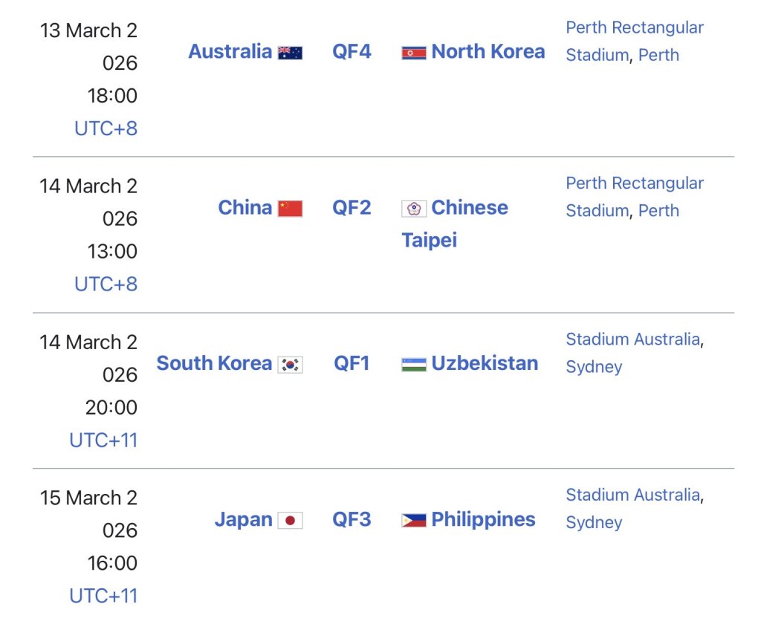
Task: Open the QF1 match link
Action: tap(352, 363)
